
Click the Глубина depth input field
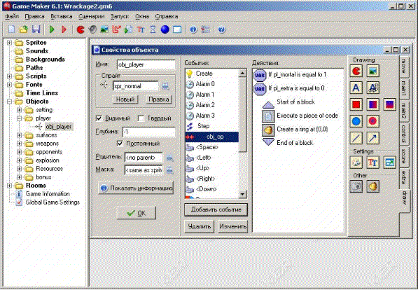pos(148,132)
